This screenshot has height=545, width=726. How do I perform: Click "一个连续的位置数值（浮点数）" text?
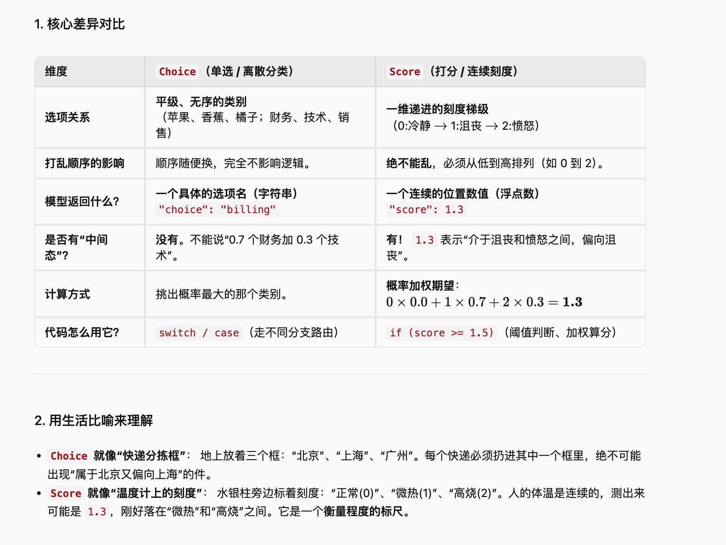point(463,194)
